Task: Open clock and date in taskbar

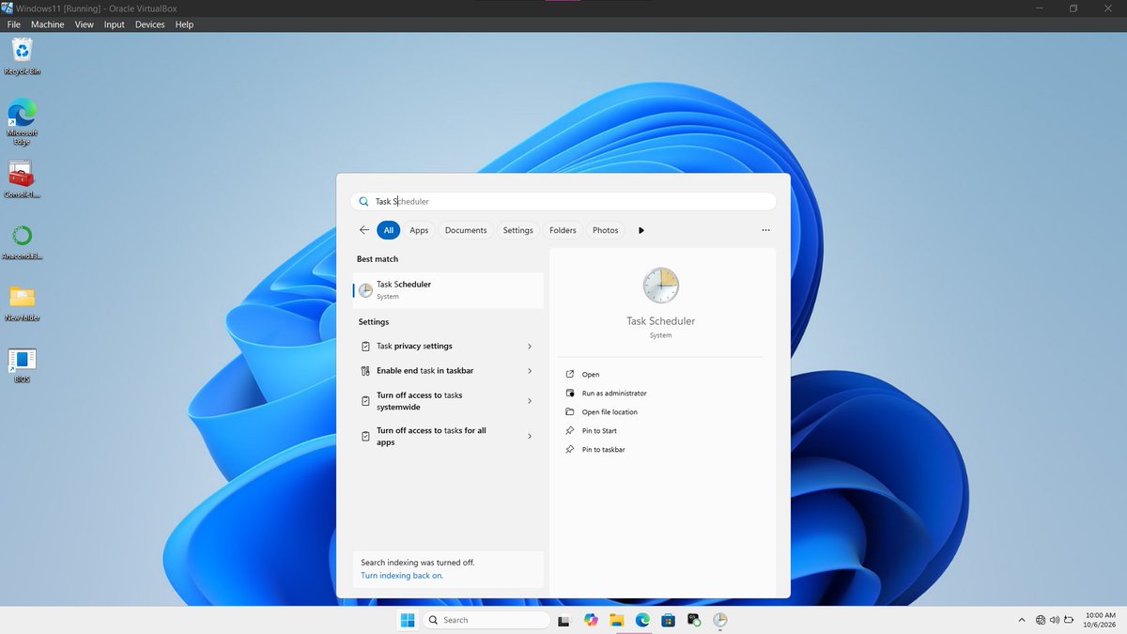Action: click(1099, 620)
